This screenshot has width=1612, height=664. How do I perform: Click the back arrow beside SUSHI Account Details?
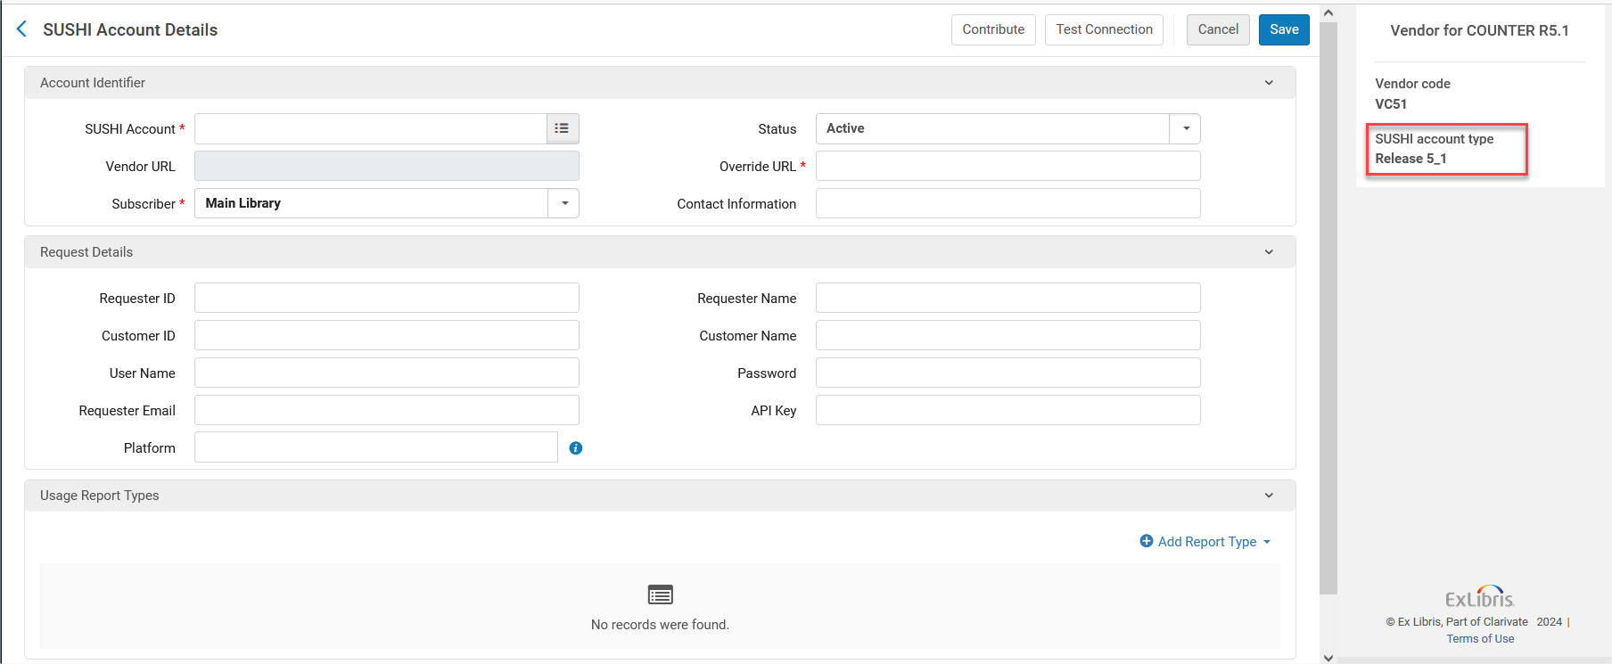22,29
